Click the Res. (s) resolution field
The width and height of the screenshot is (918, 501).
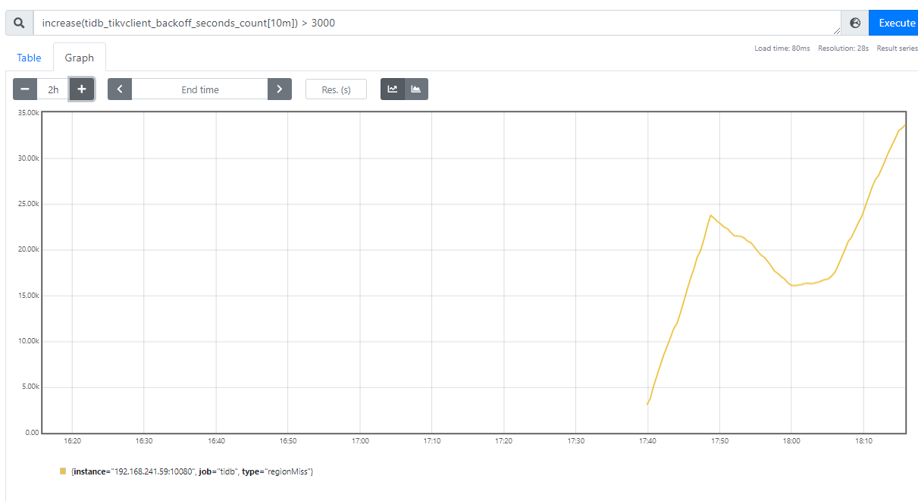[336, 89]
